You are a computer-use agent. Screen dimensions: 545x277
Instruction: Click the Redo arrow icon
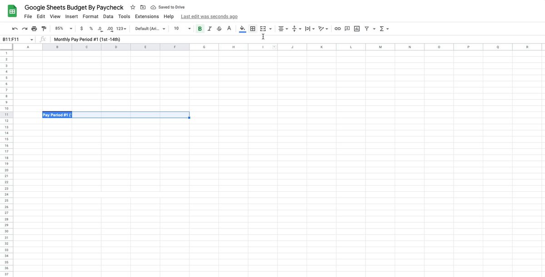coord(25,29)
